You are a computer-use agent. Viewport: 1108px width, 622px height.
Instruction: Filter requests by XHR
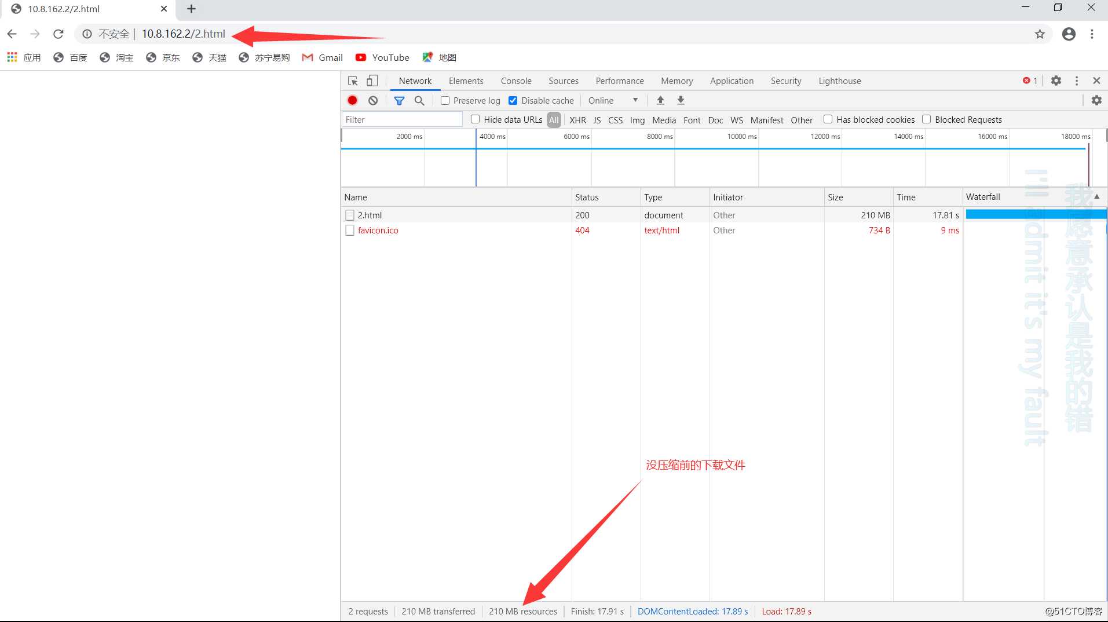click(x=577, y=120)
